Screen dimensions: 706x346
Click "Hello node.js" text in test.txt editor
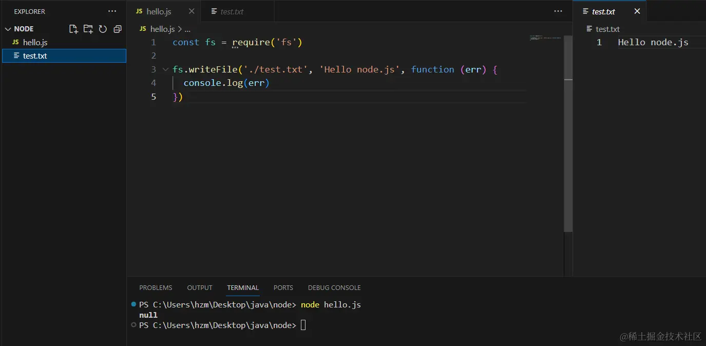[x=653, y=42]
